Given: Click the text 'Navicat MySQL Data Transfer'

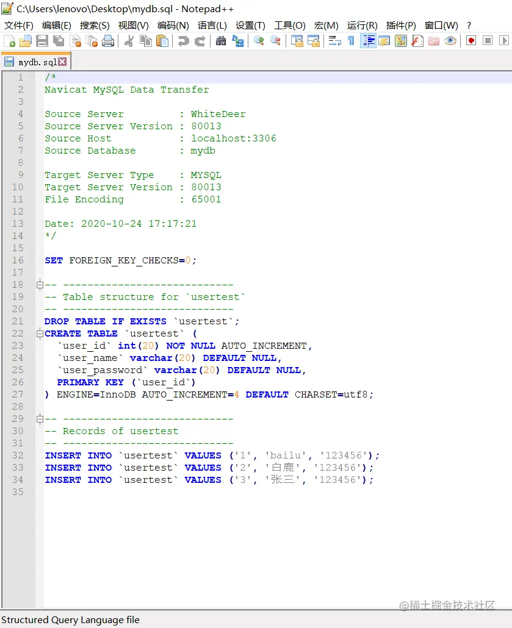Looking at the screenshot, I should (127, 90).
